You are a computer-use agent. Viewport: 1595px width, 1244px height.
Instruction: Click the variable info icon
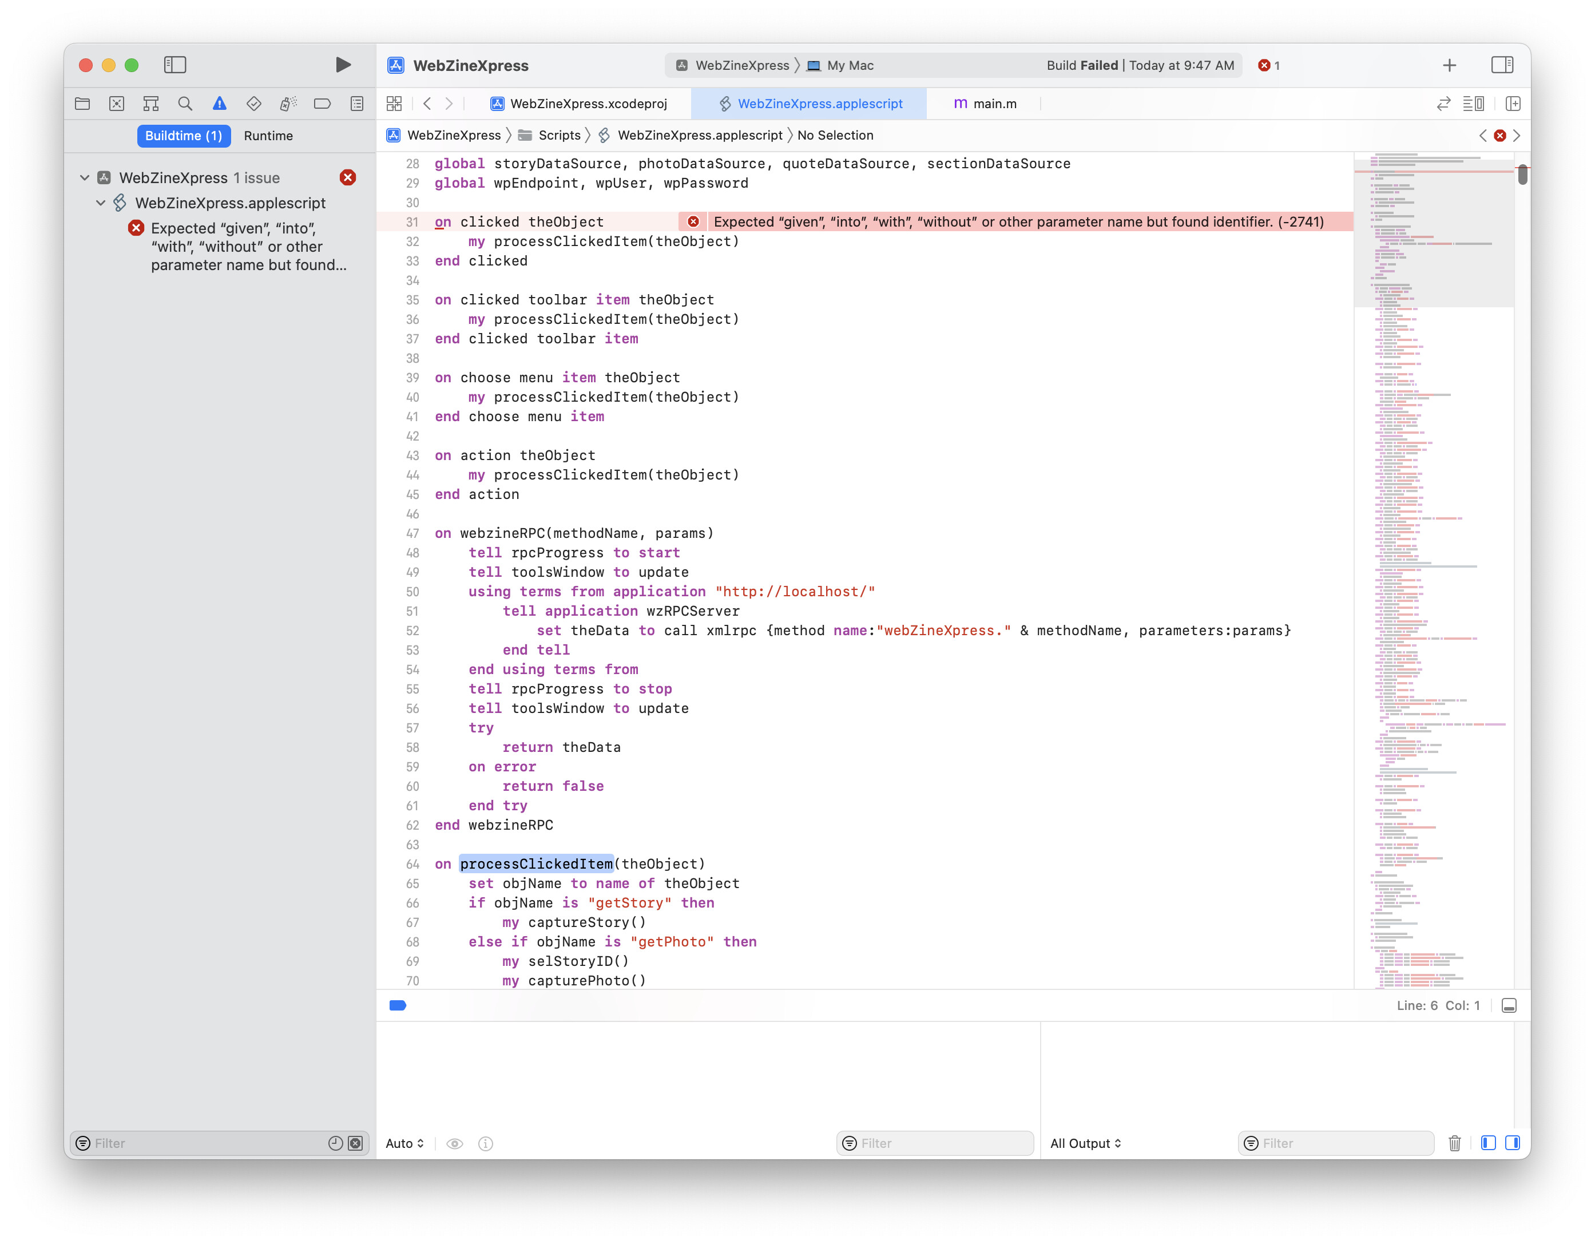(486, 1143)
